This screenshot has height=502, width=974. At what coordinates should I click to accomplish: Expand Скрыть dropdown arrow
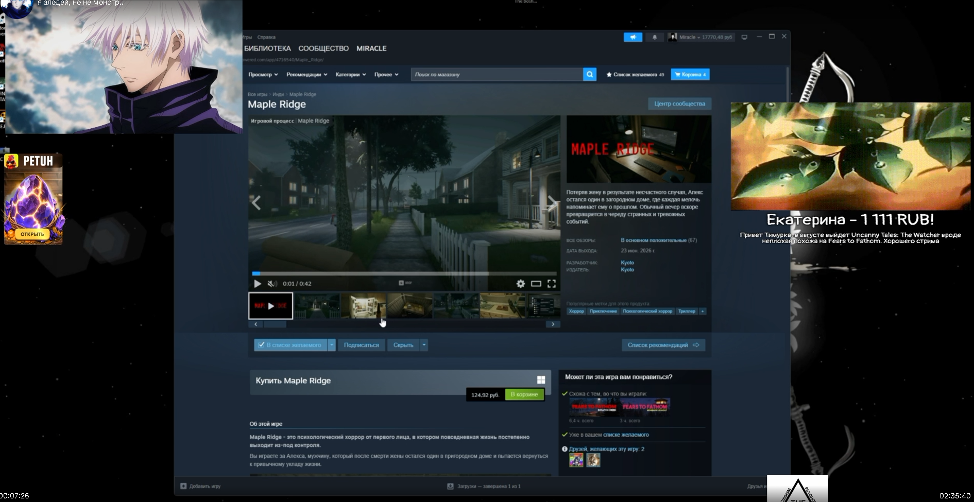point(424,345)
